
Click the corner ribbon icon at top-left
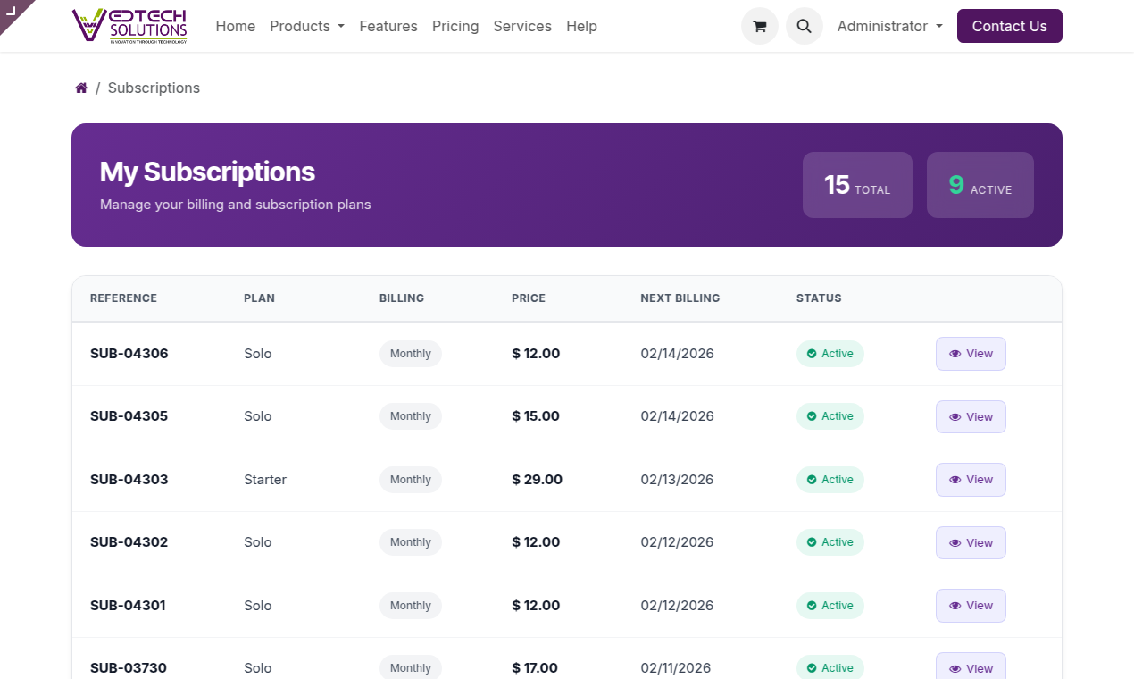point(12,11)
